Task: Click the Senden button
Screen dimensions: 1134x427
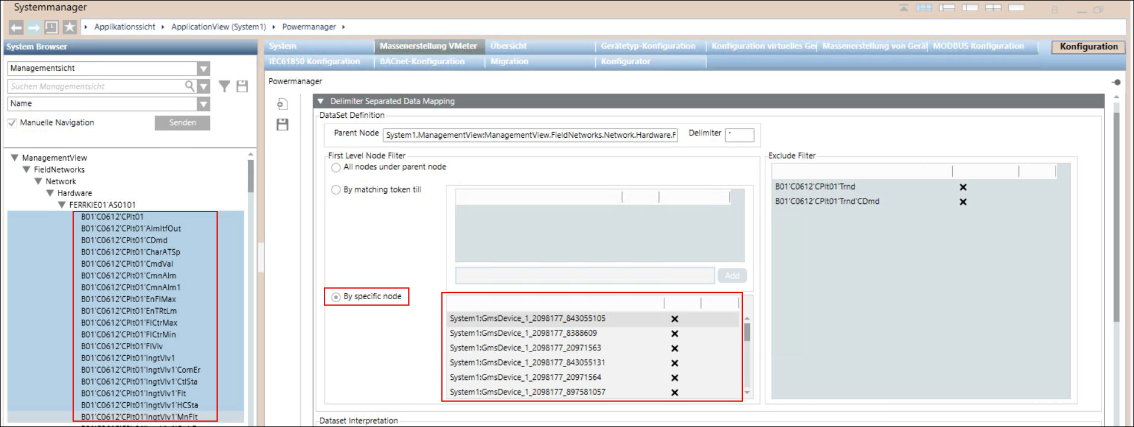Action: point(182,123)
